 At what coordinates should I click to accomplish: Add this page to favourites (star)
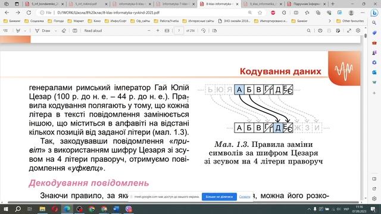tap(260, 12)
